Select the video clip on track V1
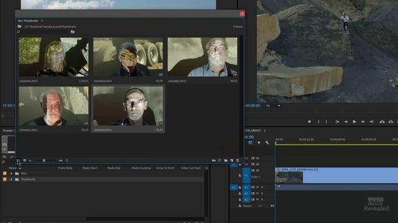The image size is (398, 223). tap(336, 175)
